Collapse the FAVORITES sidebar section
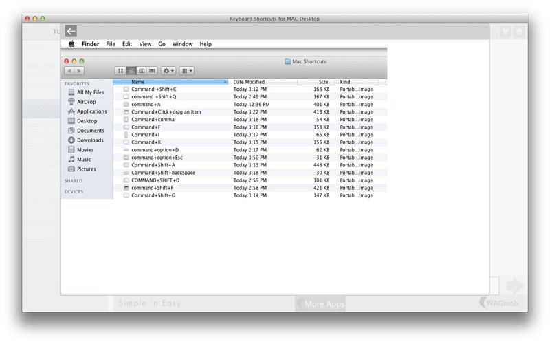Viewport: 550px width, 344px height. pos(77,83)
